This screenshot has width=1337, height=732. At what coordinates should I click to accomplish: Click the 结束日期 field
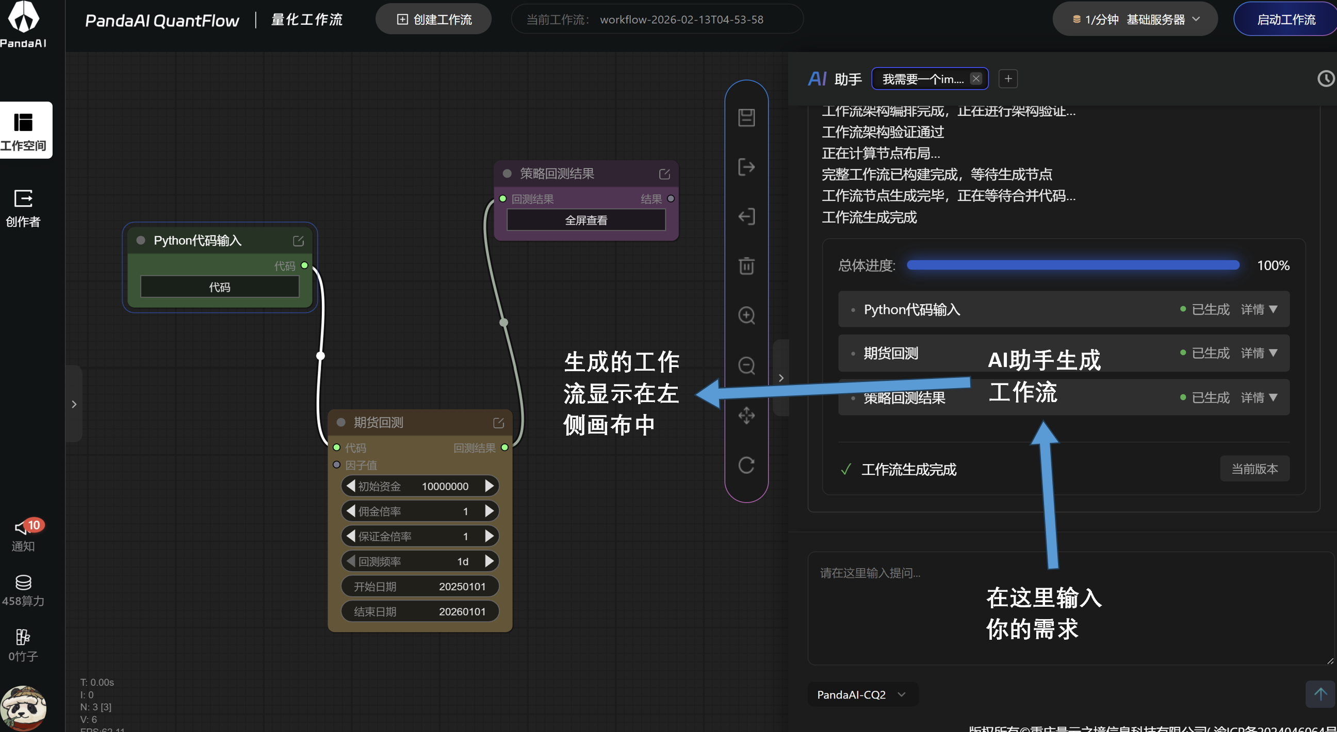(420, 611)
